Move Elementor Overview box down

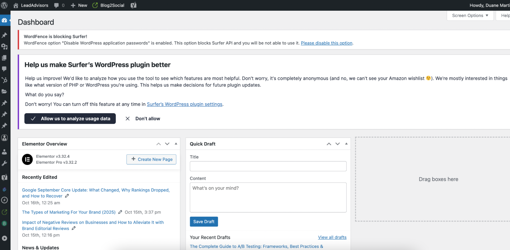point(167,144)
